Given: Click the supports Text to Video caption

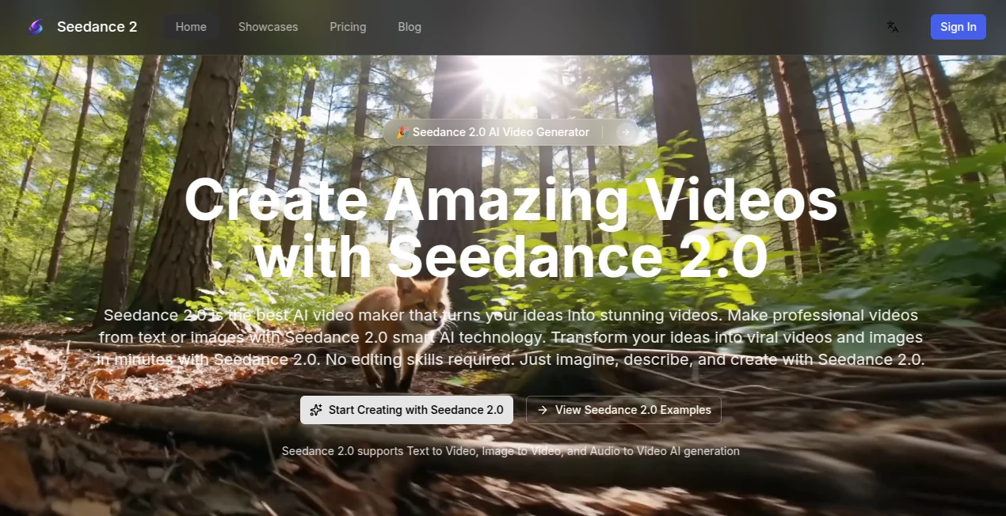Looking at the screenshot, I should point(511,451).
